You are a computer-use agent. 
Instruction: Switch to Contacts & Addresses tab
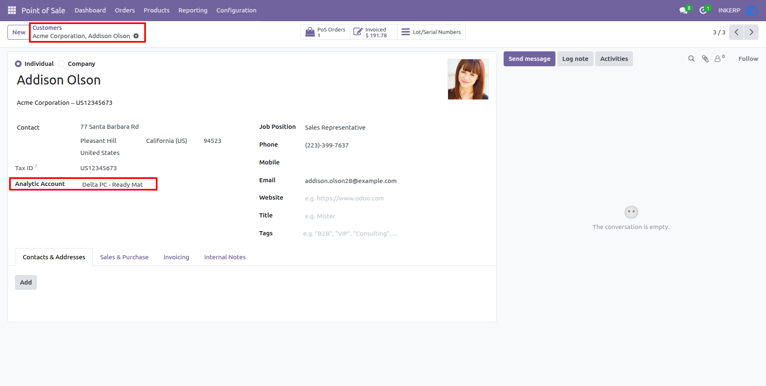point(54,257)
